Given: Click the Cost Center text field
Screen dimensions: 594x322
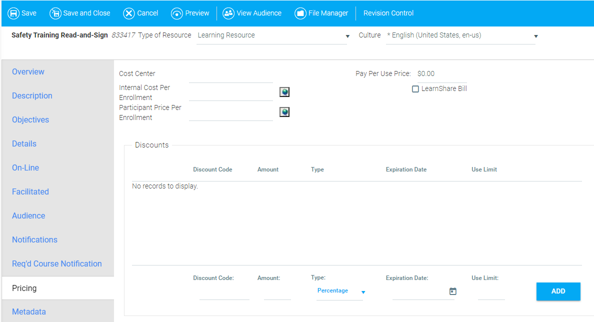Looking at the screenshot, I should coord(231,75).
